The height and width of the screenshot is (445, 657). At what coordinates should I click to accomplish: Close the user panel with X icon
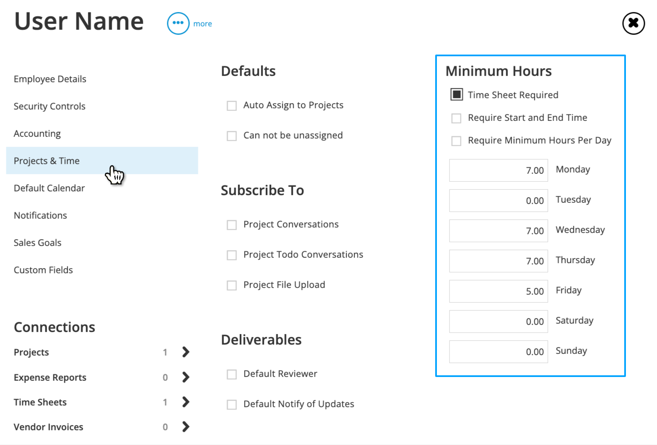633,23
